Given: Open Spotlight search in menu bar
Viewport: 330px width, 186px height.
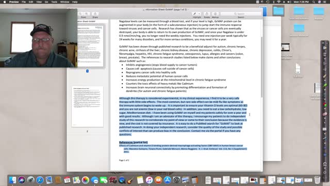Looking at the screenshot, I should pos(313,2).
